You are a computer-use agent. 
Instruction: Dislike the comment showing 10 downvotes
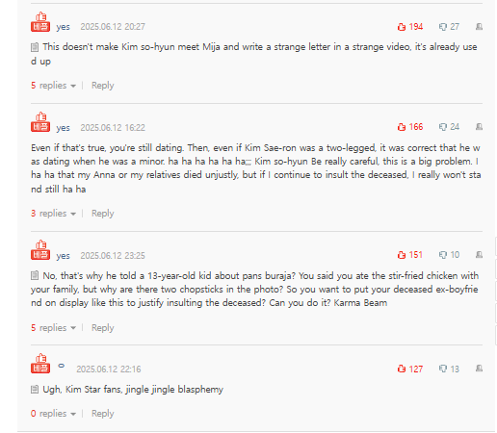449,255
